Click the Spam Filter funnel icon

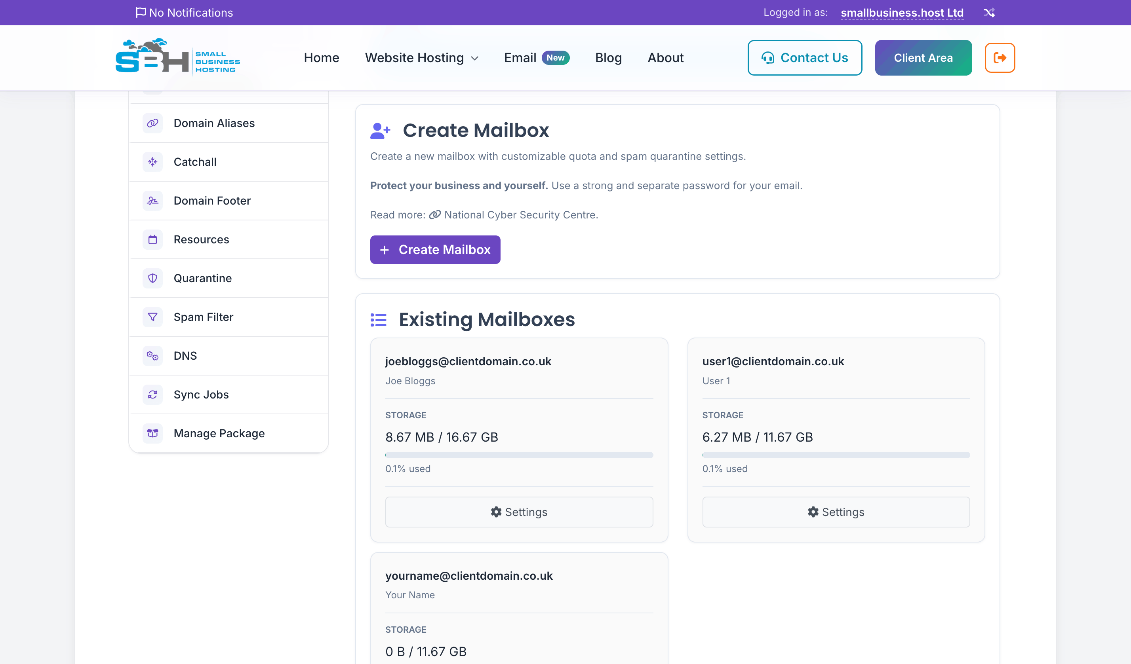(152, 317)
